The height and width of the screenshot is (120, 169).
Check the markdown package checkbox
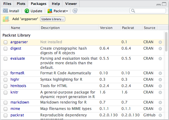5,102
